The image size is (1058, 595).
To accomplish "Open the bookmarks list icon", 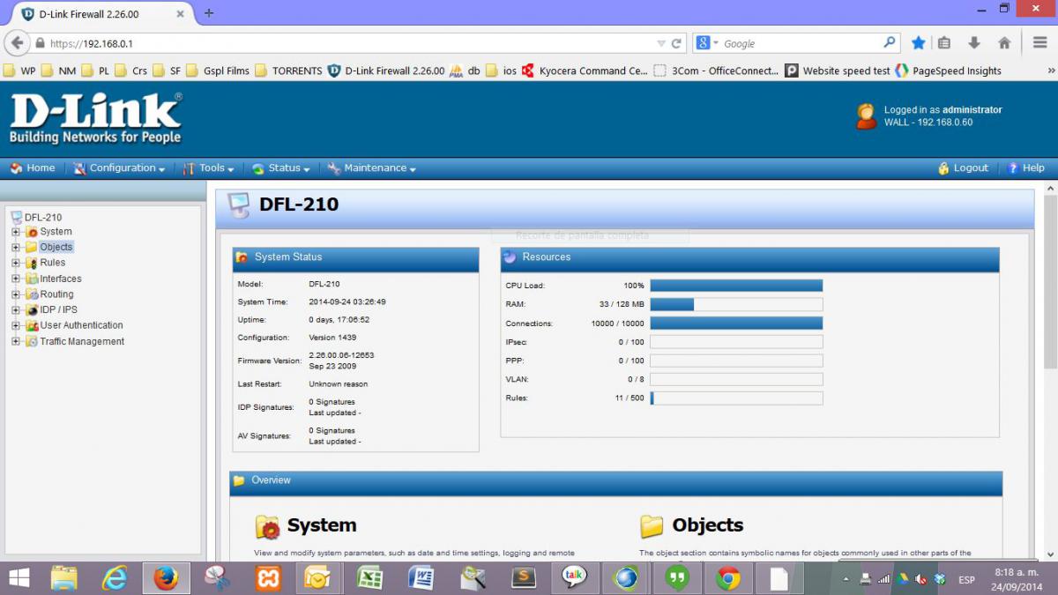I will tap(944, 42).
